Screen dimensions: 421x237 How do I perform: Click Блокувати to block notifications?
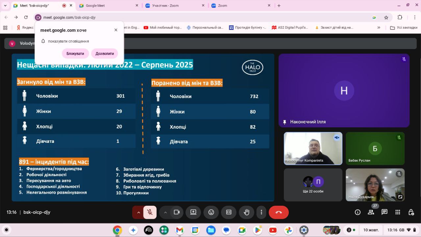click(x=75, y=54)
